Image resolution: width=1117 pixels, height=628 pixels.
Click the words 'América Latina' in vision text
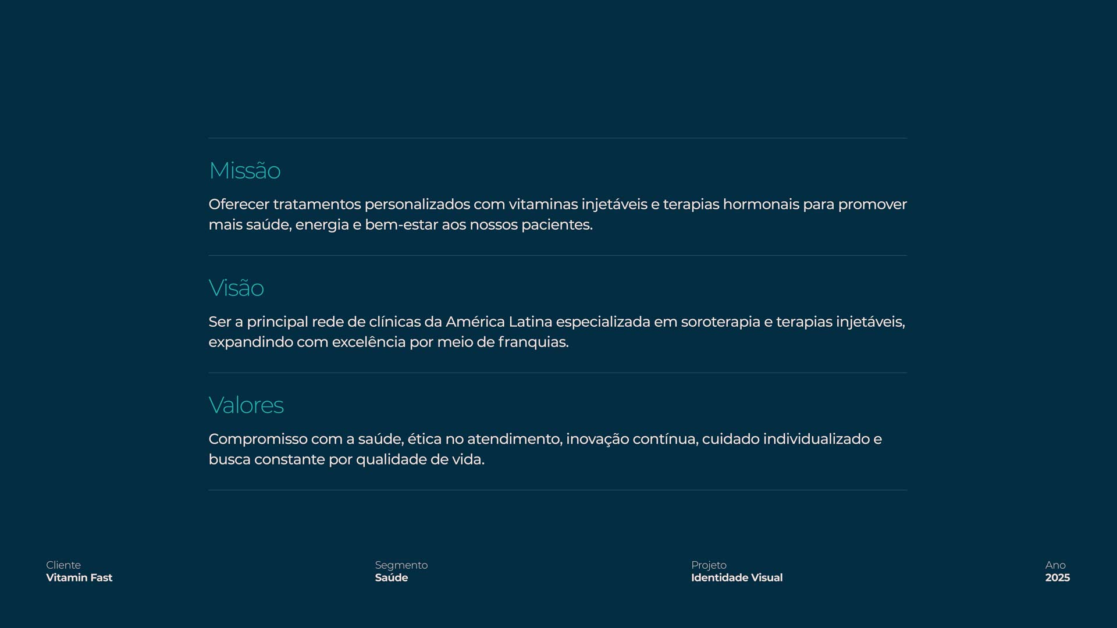tap(499, 322)
